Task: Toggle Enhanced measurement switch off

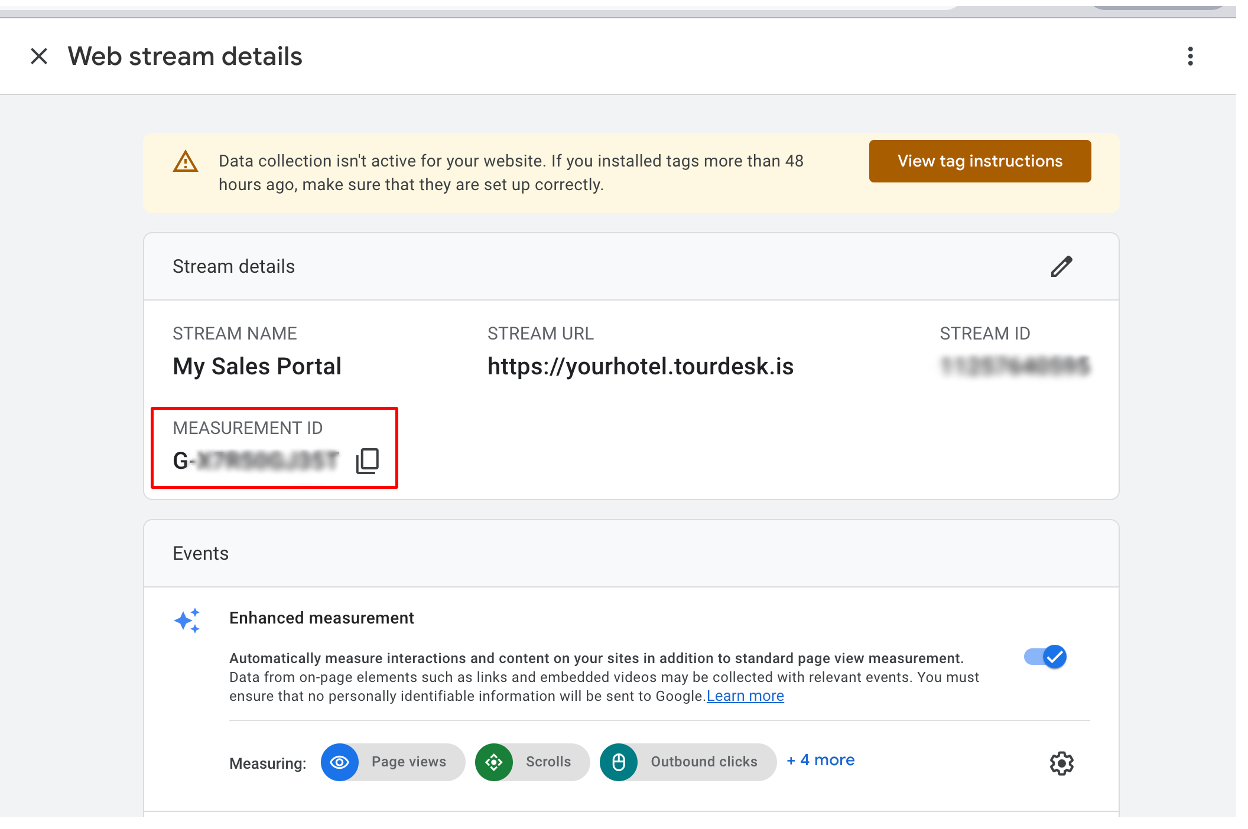Action: click(1045, 657)
